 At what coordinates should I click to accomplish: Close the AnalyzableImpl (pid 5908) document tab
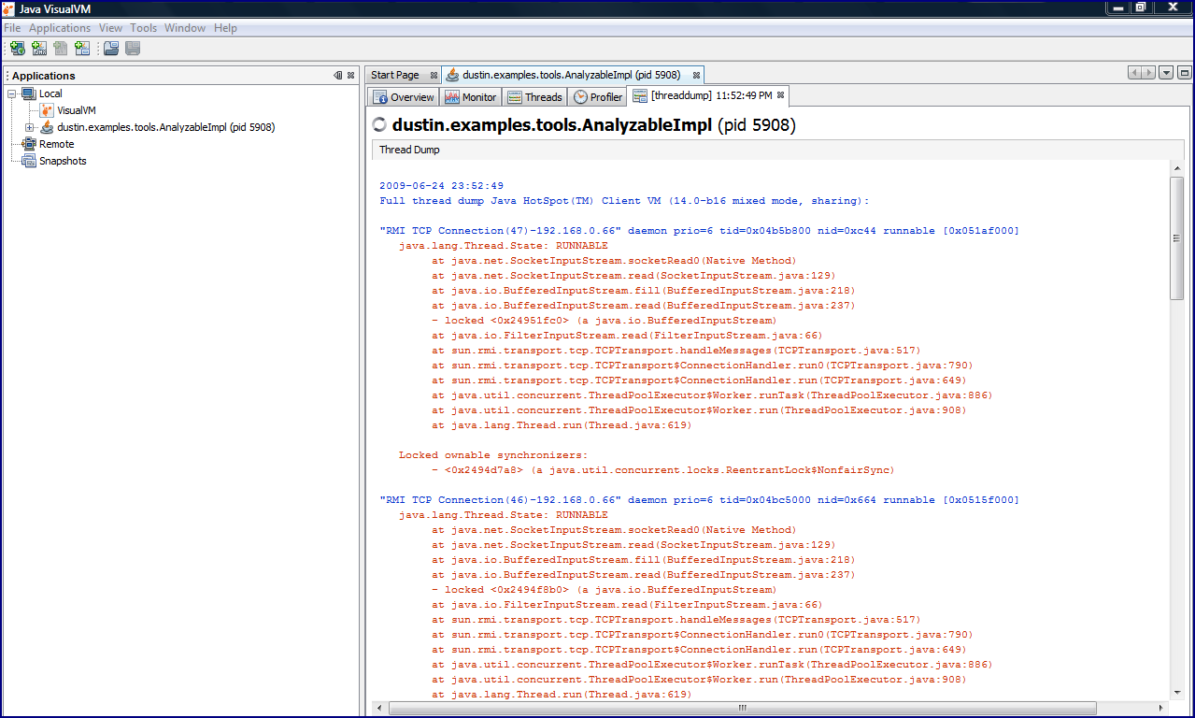pyautogui.click(x=696, y=75)
